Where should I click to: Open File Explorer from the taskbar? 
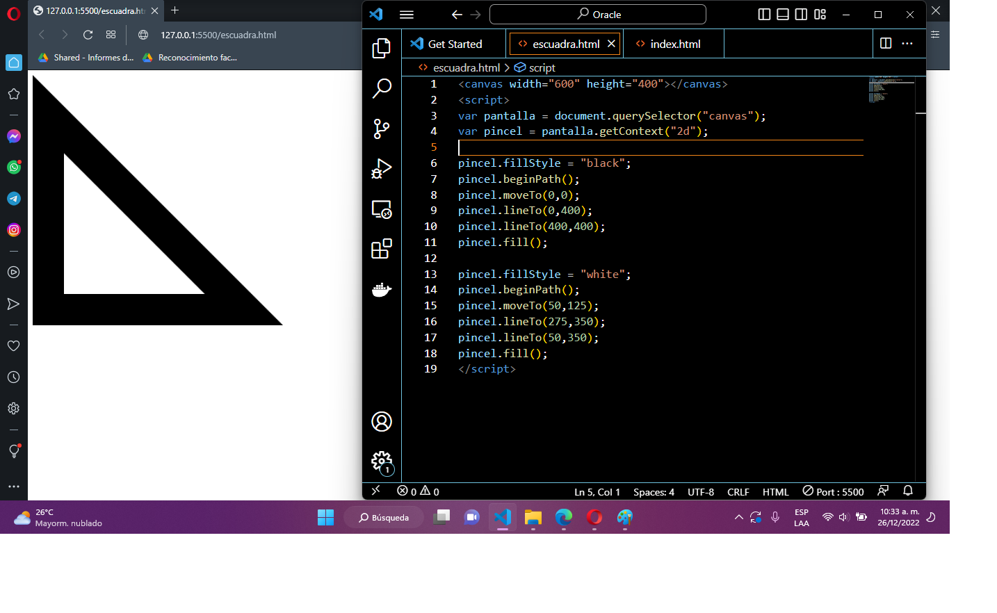click(x=533, y=517)
